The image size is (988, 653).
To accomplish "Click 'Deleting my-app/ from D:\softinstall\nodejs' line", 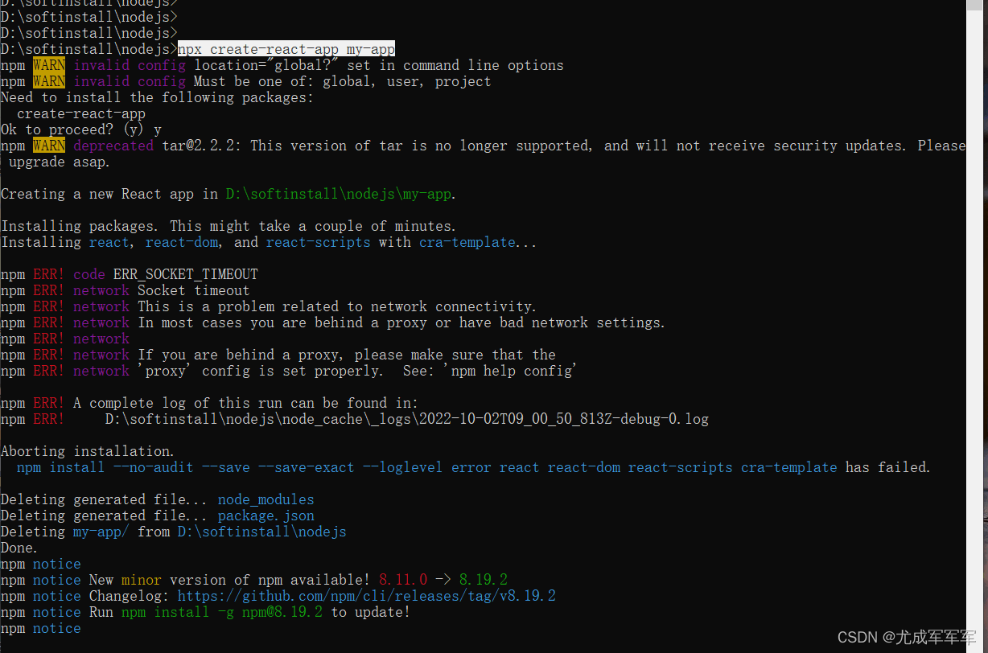I will (x=174, y=532).
